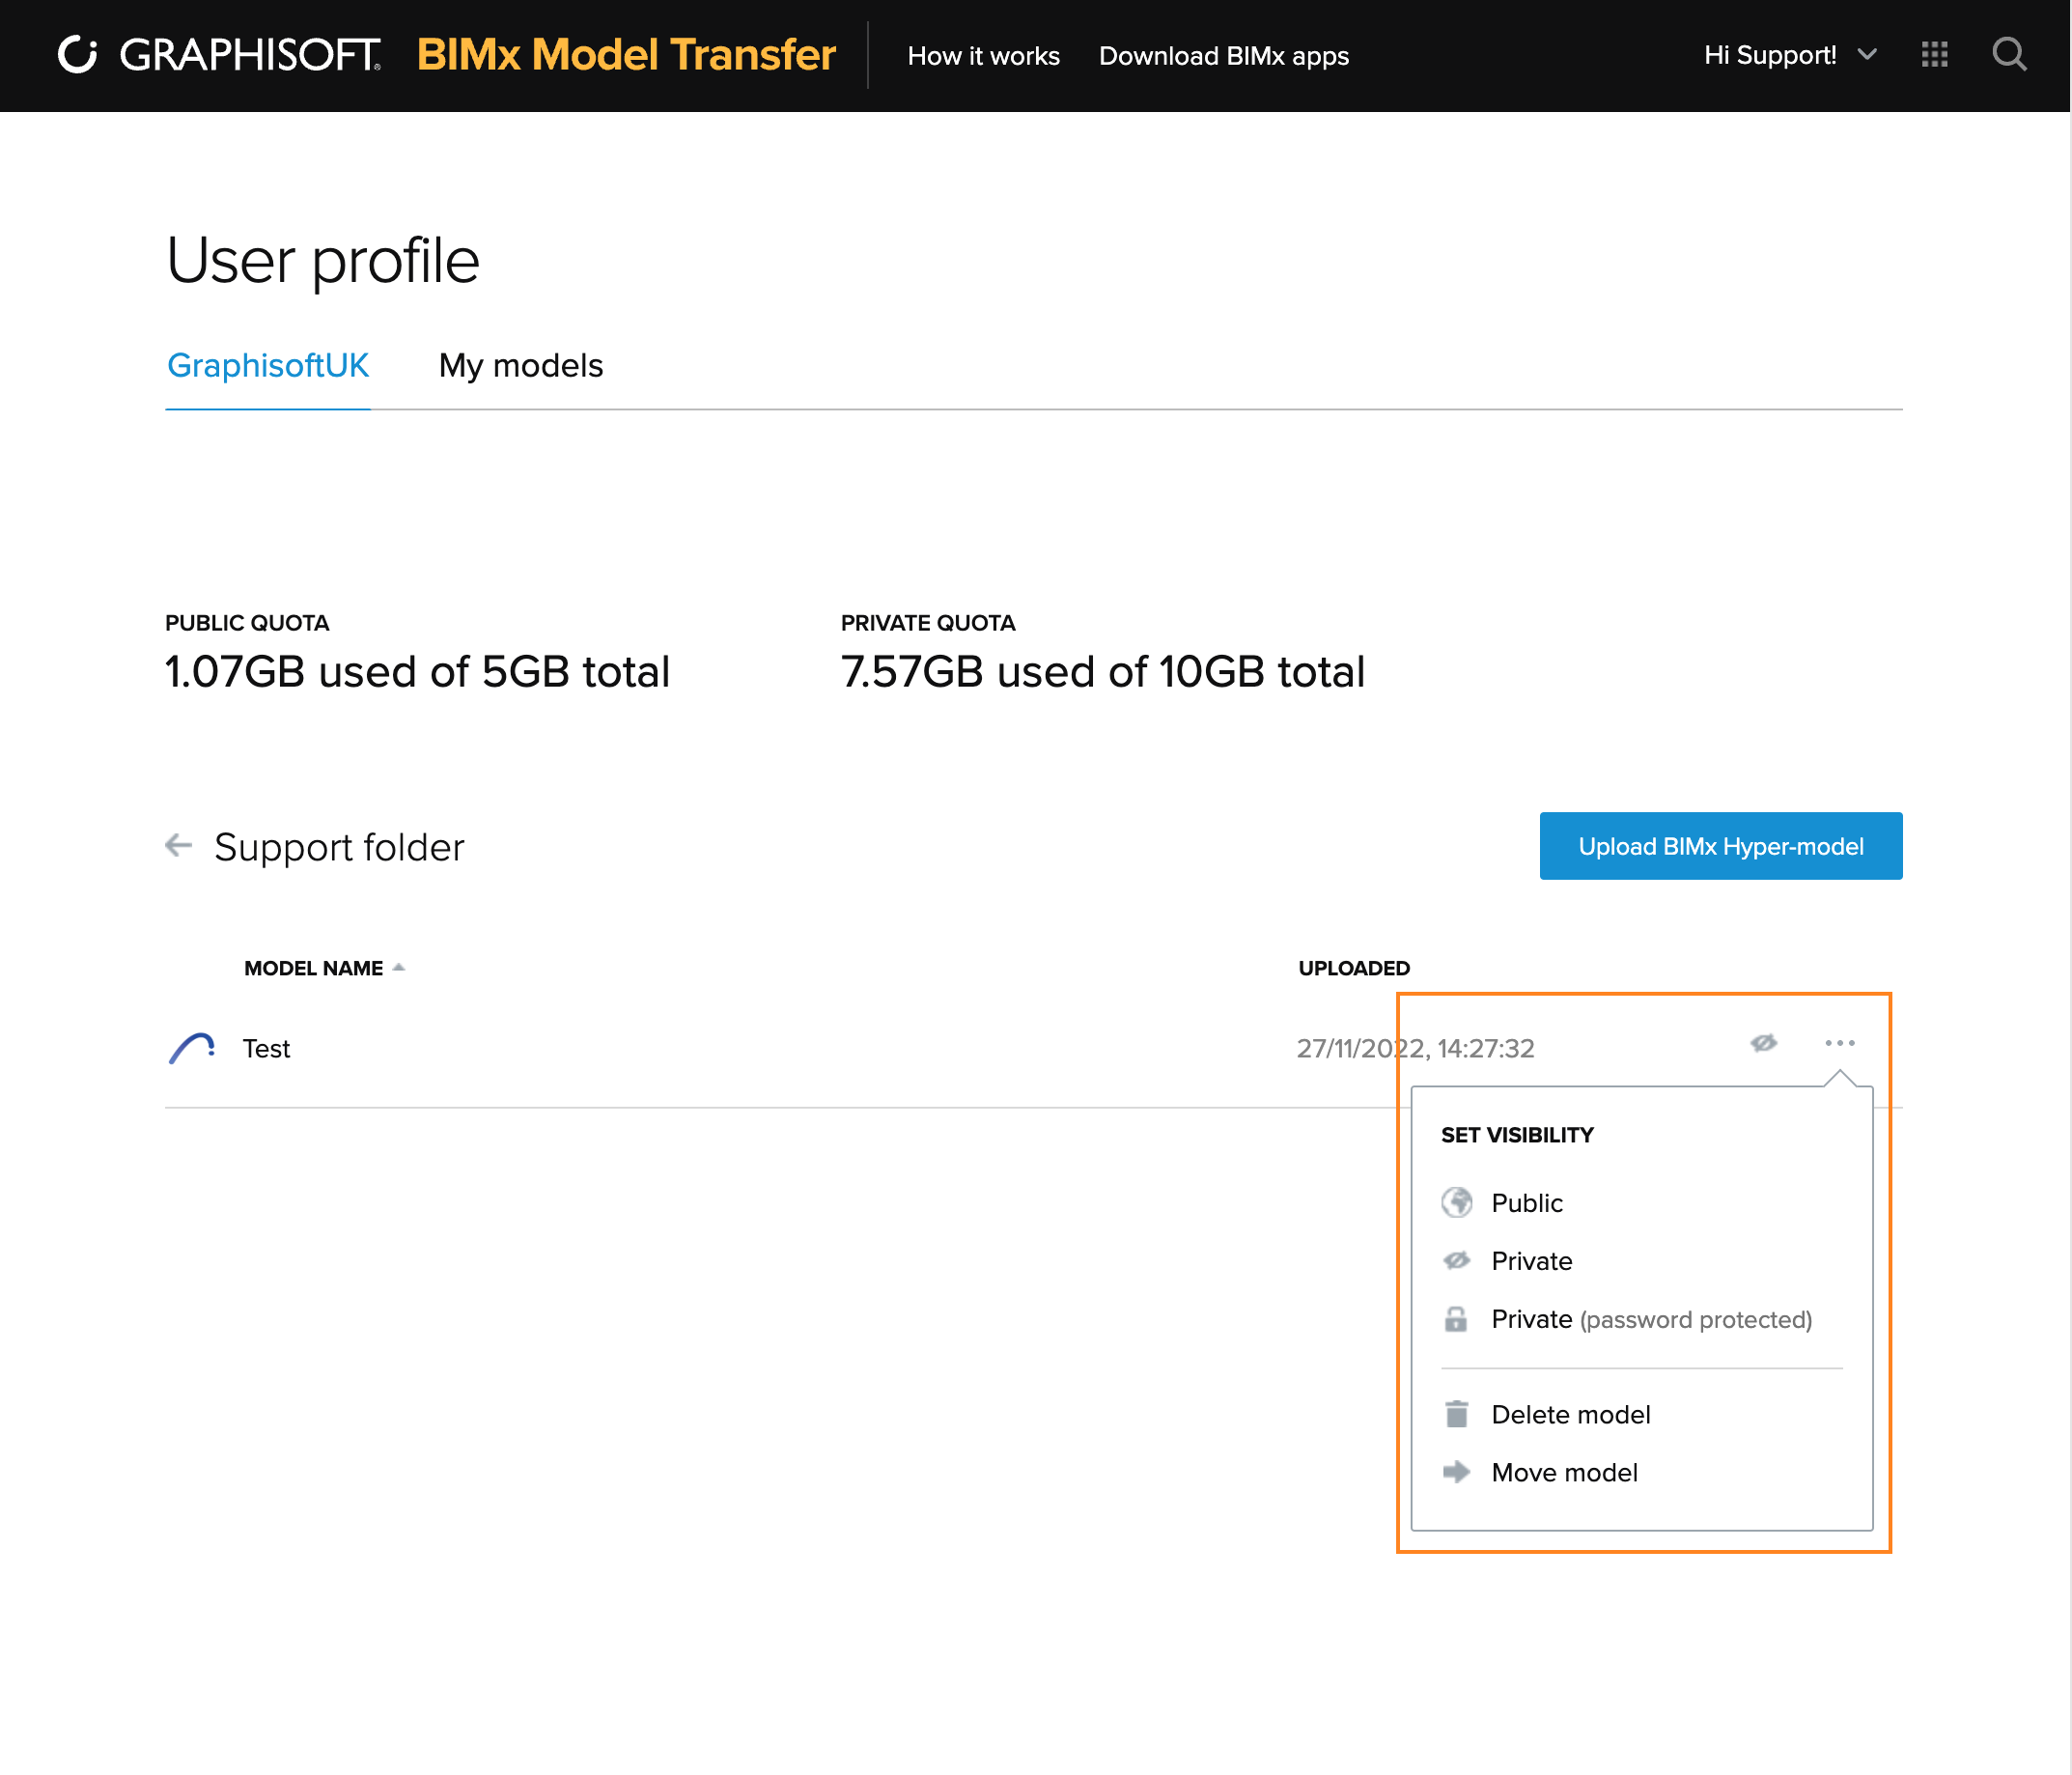Click the Graphisoft logo icon
This screenshot has height=1775, width=2072.
78,55
